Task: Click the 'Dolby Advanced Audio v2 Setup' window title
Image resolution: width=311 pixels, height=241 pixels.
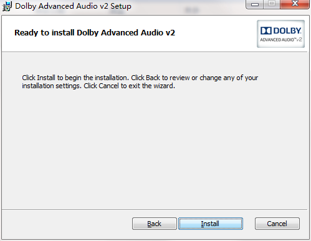Action: coord(73,6)
